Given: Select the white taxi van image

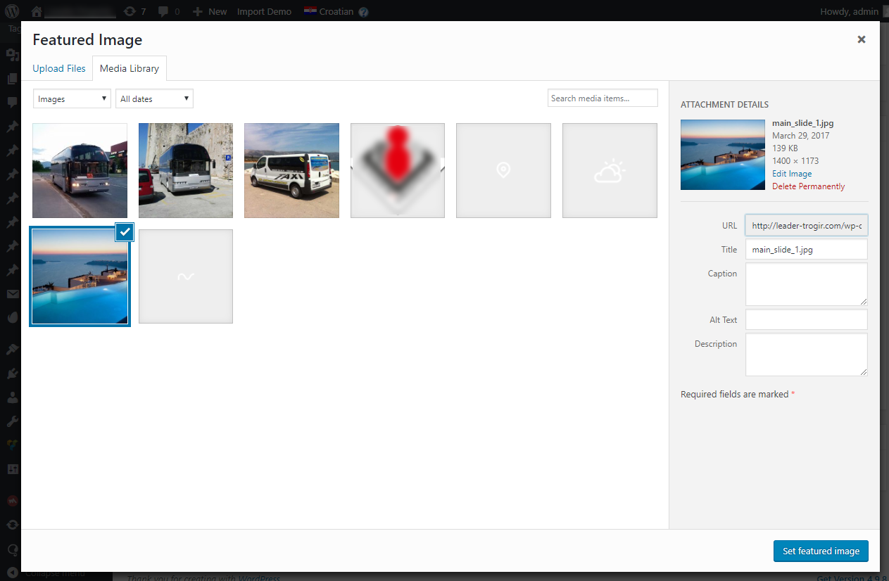Looking at the screenshot, I should pyautogui.click(x=291, y=170).
